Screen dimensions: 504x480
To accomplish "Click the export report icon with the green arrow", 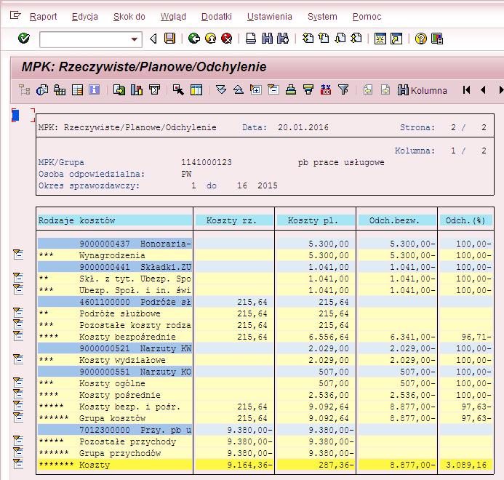I will [119, 90].
